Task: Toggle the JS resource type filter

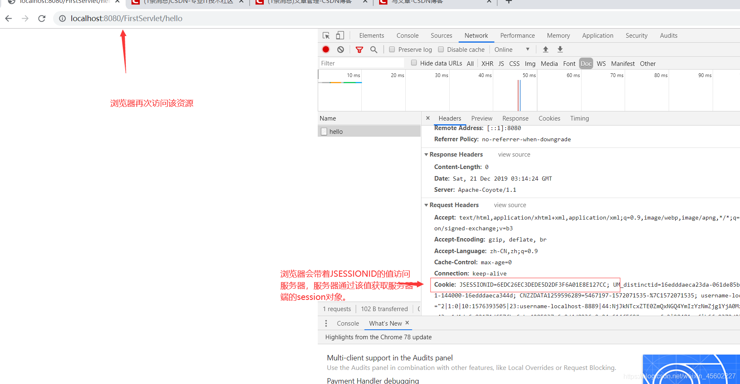Action: point(501,63)
